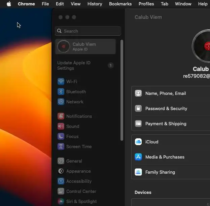
Task: Click the yellow minimize window button
Action: pos(67,17)
